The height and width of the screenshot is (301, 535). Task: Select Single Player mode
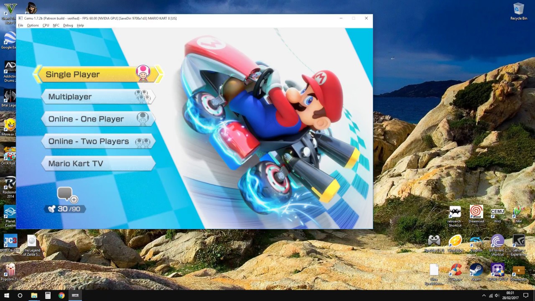click(98, 74)
